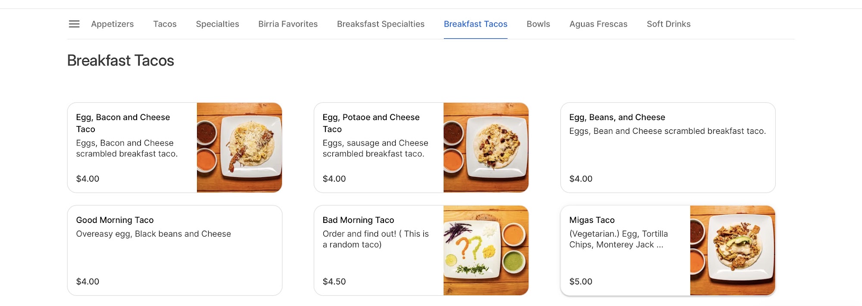The image size is (862, 306).
Task: Switch to the Appetizers tab
Action: tap(112, 24)
